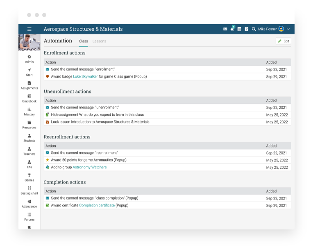Click the chat bubbles sidebar icon
Viewport: 313px width, 252px height.
pyautogui.click(x=29, y=227)
